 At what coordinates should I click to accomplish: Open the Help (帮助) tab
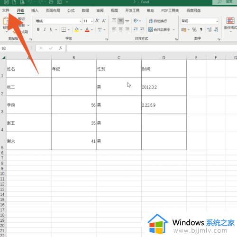point(150,10)
